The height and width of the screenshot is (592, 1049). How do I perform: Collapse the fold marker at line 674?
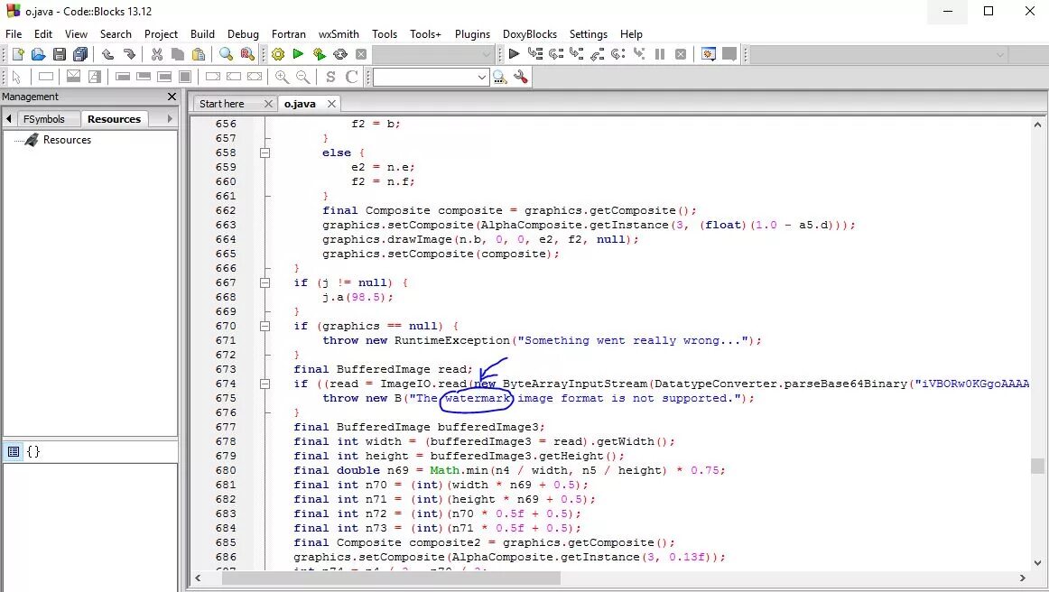[x=265, y=384]
